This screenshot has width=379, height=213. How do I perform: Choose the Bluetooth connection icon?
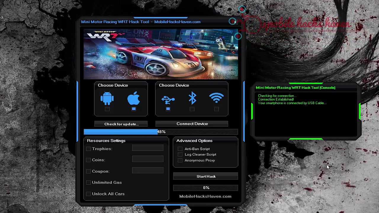(192, 98)
